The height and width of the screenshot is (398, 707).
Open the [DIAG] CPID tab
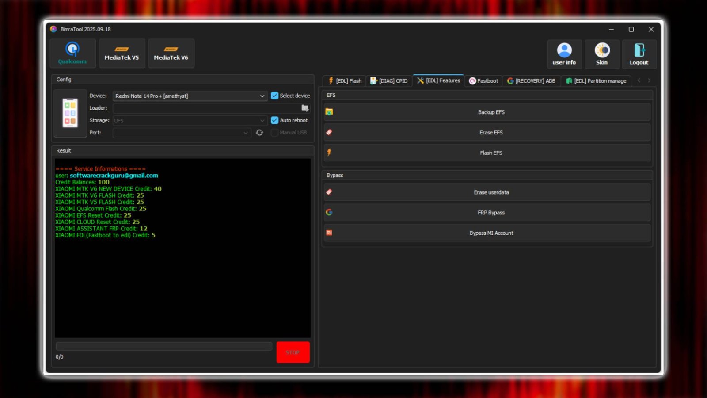tap(389, 80)
